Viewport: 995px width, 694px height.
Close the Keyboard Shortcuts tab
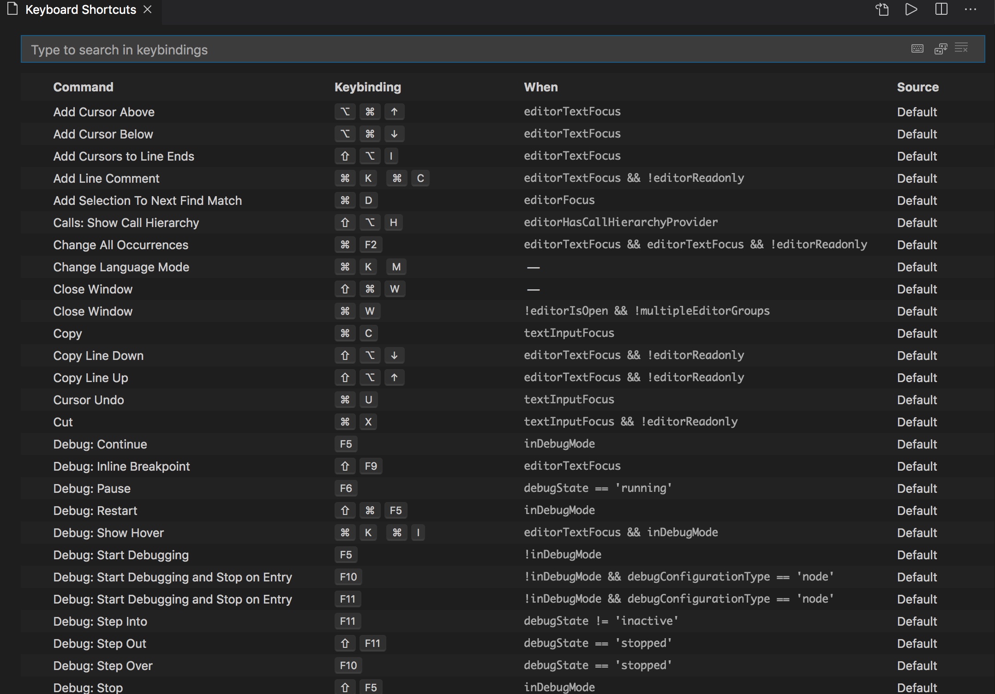point(149,9)
